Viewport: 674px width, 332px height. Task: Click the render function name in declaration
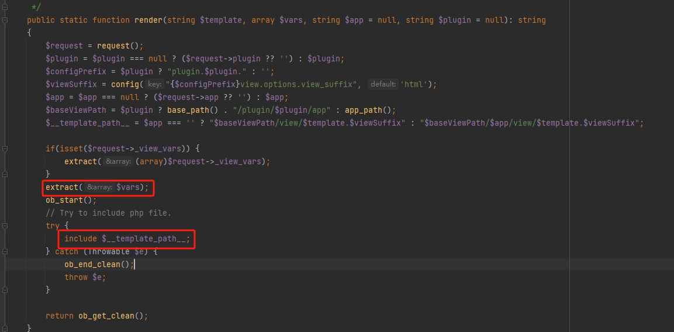tap(148, 20)
